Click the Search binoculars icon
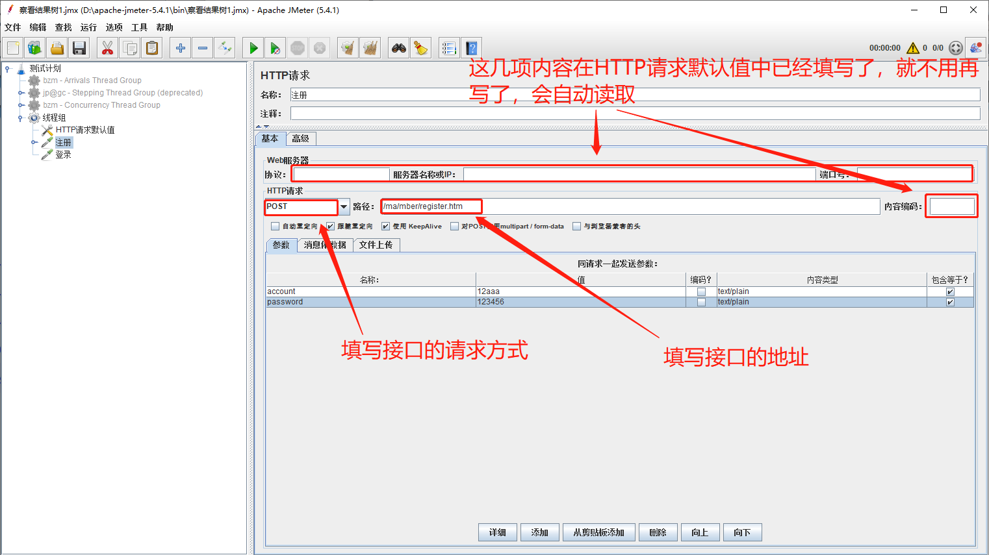989x555 pixels. point(399,48)
